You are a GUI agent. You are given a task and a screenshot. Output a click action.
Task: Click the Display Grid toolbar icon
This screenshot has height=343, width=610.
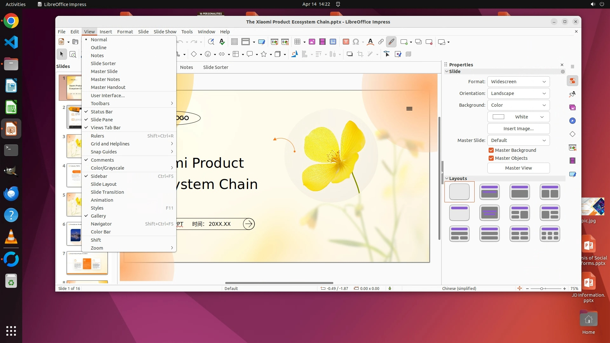(x=234, y=42)
